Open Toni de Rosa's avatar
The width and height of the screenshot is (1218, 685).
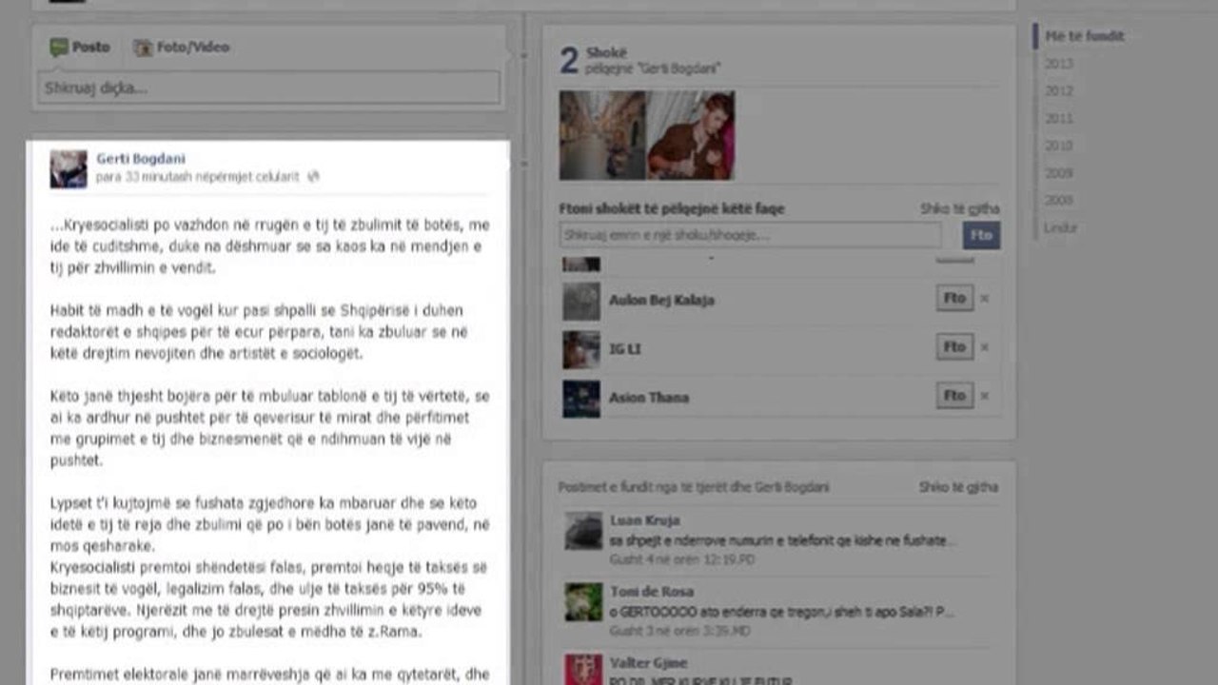point(583,602)
